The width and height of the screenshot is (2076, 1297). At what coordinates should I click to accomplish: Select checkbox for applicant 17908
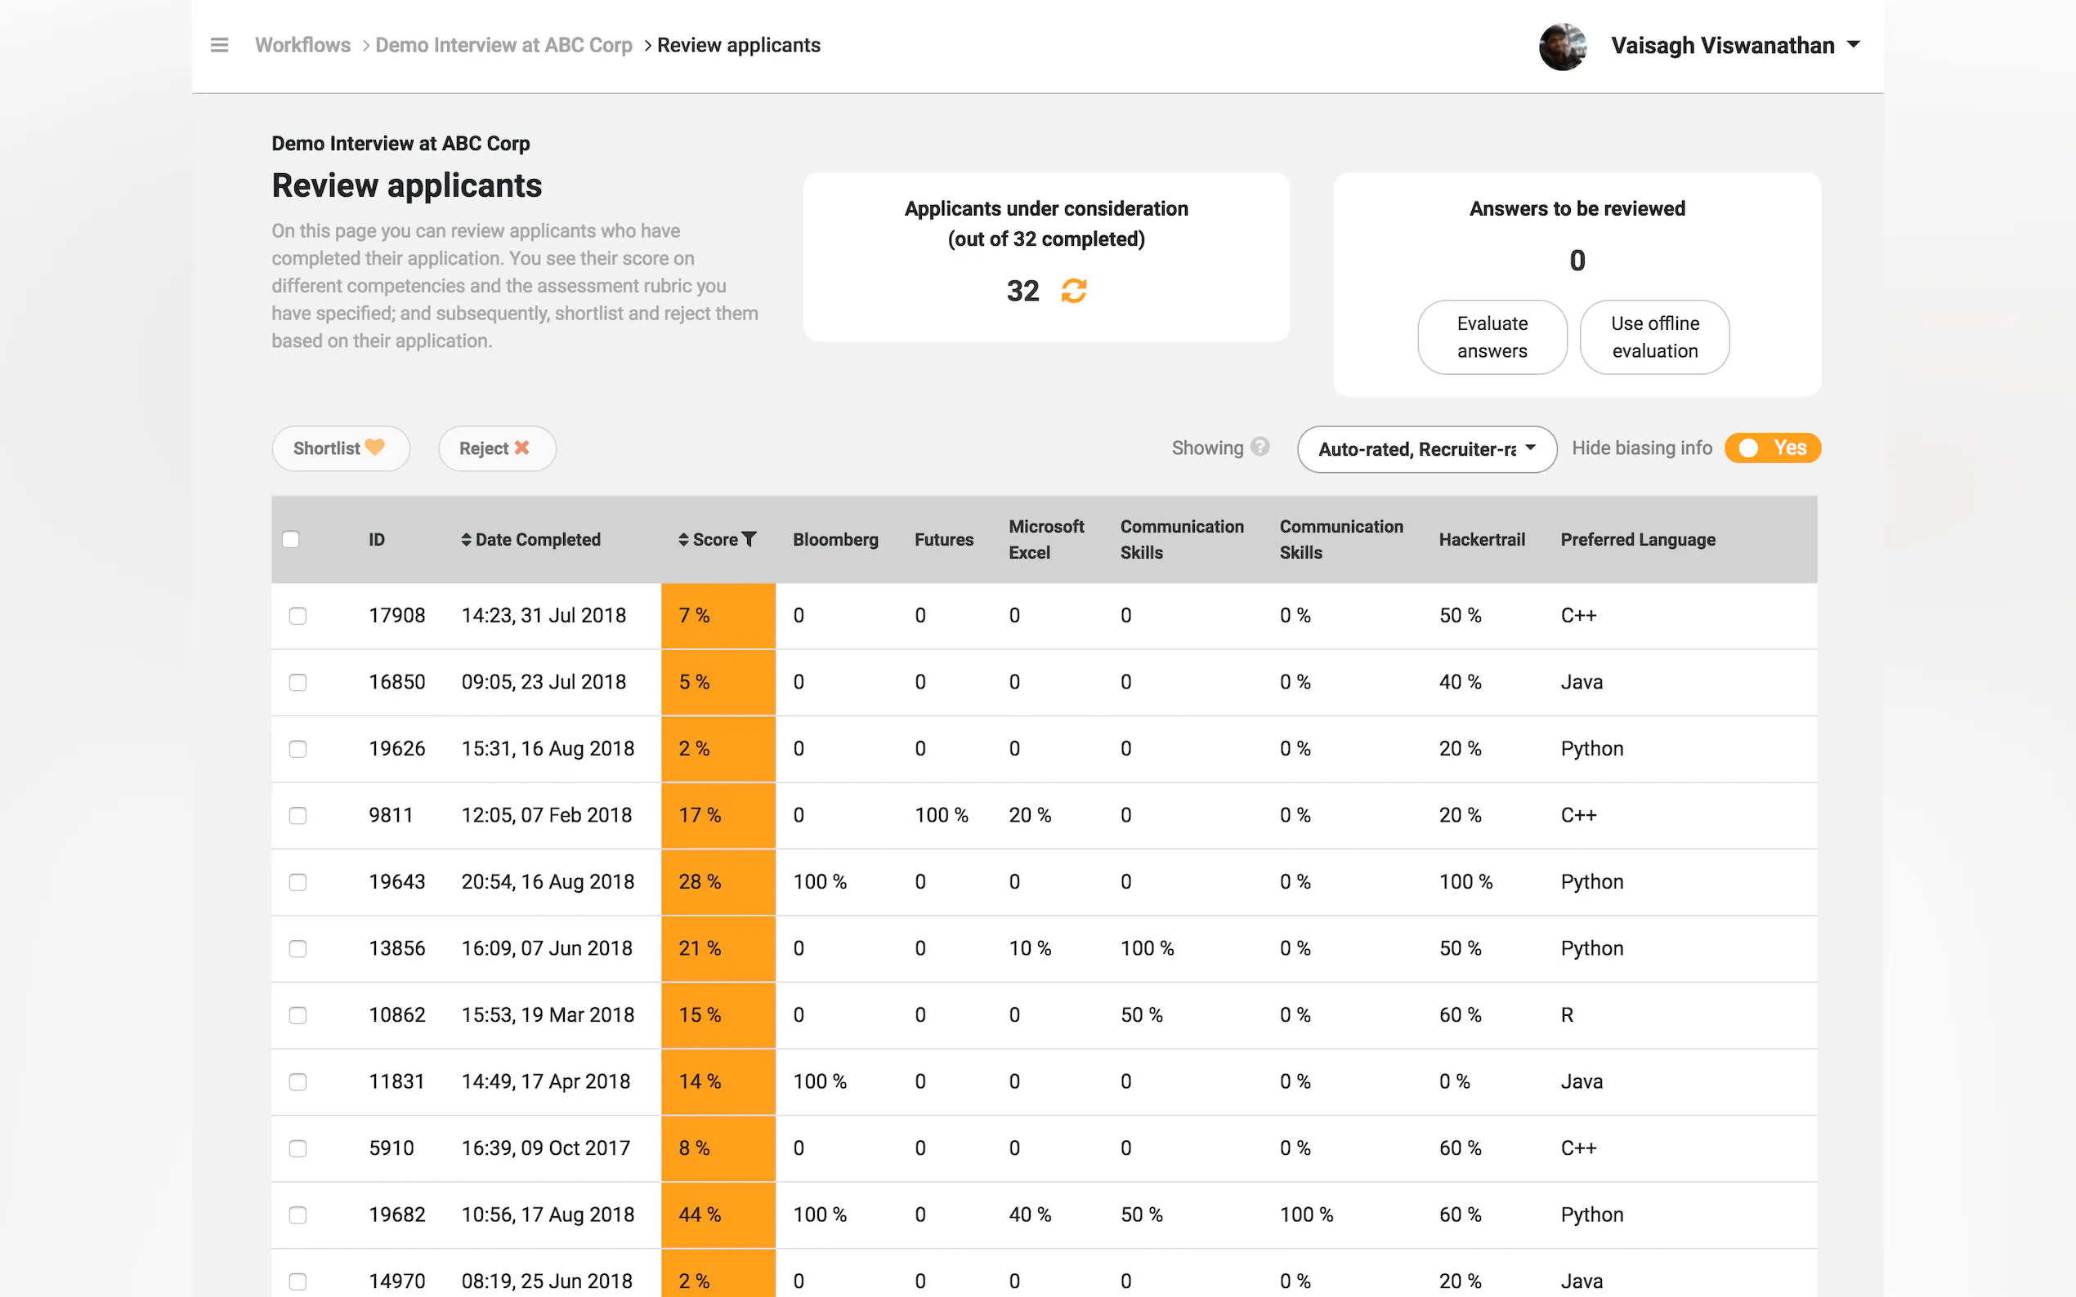coord(298,616)
